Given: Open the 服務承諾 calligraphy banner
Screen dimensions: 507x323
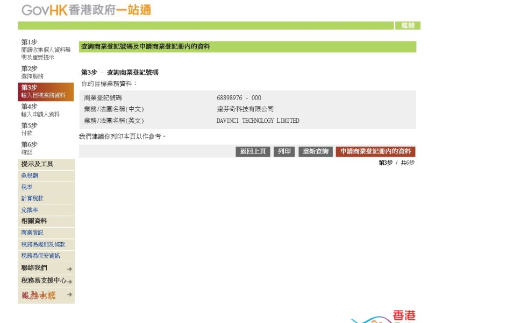Looking at the screenshot, I should coord(39,295).
